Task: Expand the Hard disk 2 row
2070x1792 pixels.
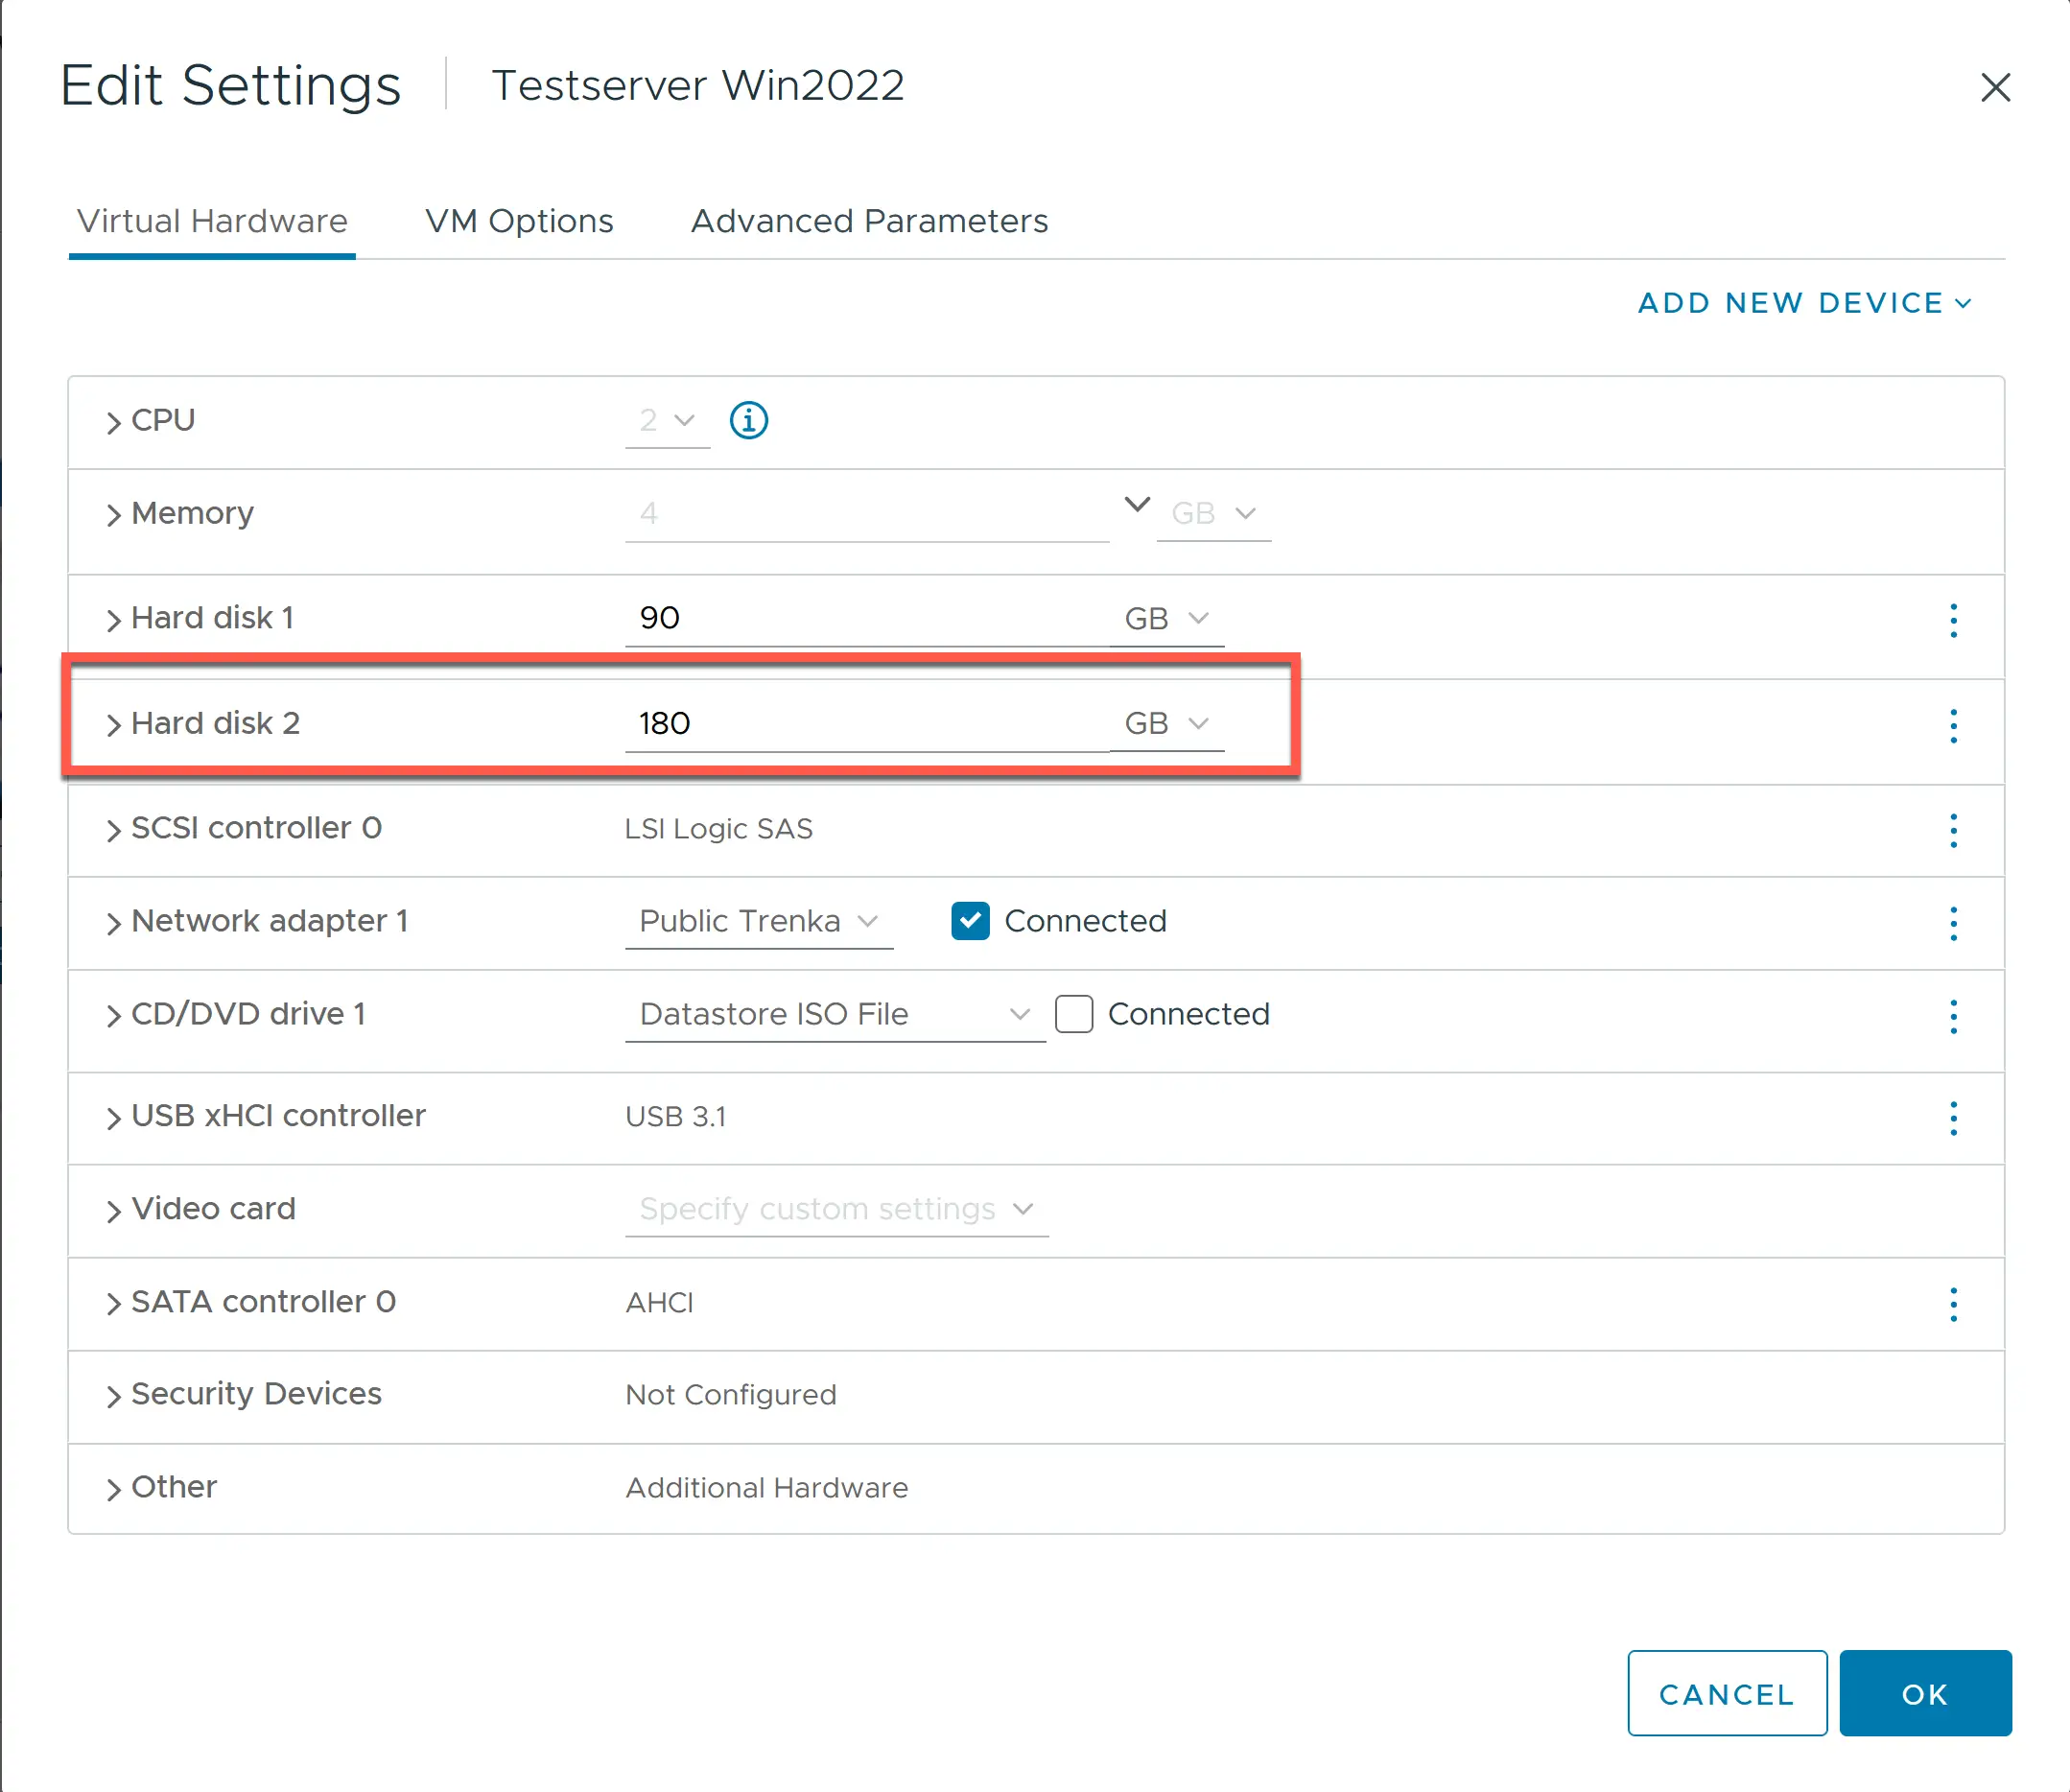Action: tap(113, 725)
